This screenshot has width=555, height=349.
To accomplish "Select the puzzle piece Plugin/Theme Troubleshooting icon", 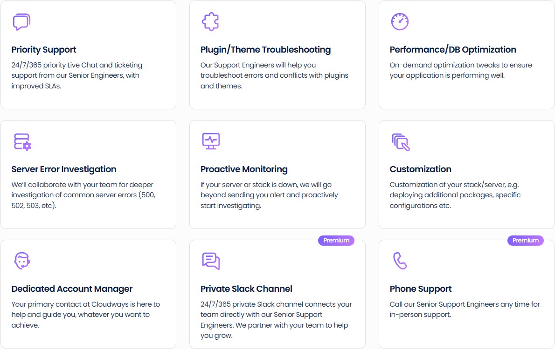I will [210, 21].
